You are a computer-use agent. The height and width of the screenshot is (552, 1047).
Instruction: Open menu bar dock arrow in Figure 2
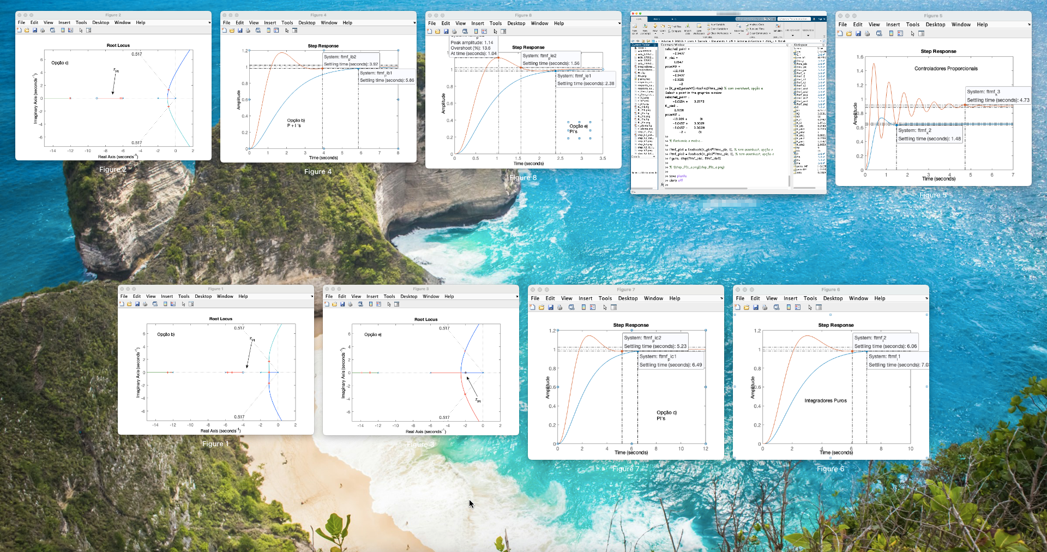[x=209, y=22]
